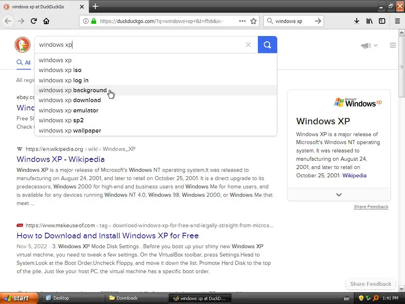Viewport: 405px width, 304px height.
Task: Click the floating Share Feedback button
Action: coord(371,284)
